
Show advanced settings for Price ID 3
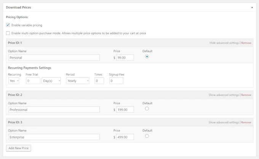[x=224, y=122]
